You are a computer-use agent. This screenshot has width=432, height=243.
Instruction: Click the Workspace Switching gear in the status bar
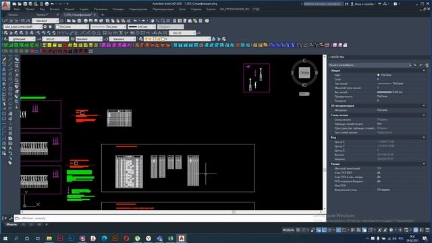[391, 230]
